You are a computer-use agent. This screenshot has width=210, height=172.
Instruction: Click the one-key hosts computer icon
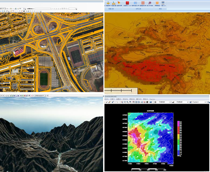163,3
